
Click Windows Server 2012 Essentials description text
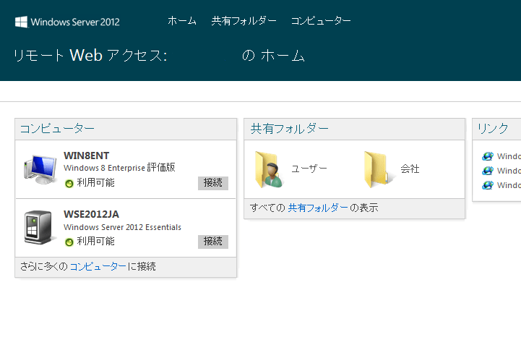(123, 227)
